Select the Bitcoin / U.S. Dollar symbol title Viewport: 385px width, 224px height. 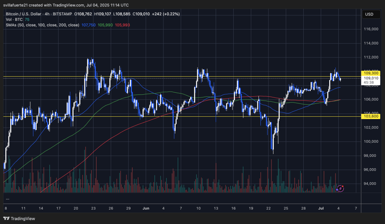coord(24,14)
